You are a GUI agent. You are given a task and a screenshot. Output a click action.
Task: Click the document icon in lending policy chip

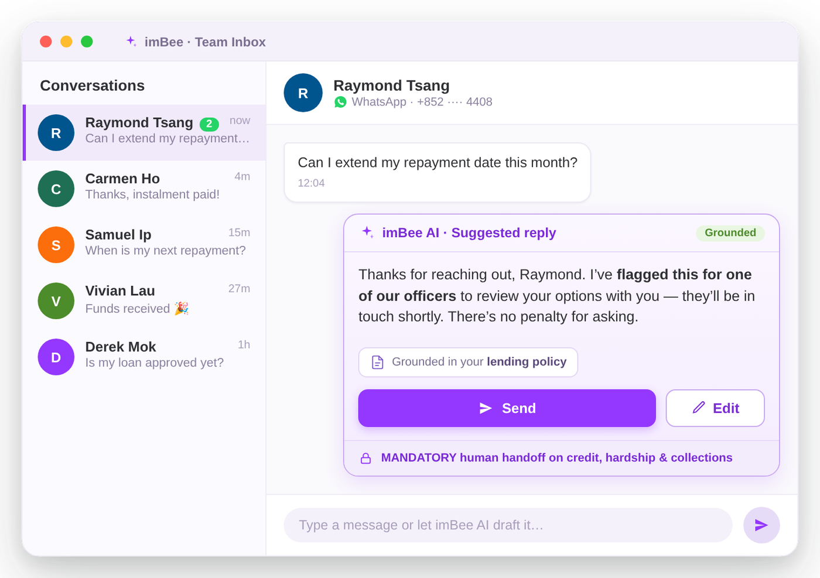coord(378,362)
